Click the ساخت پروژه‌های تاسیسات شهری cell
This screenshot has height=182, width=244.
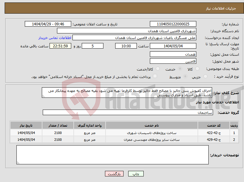point(152,133)
